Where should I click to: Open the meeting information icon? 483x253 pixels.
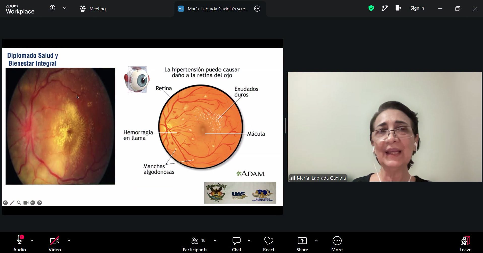pos(52,8)
